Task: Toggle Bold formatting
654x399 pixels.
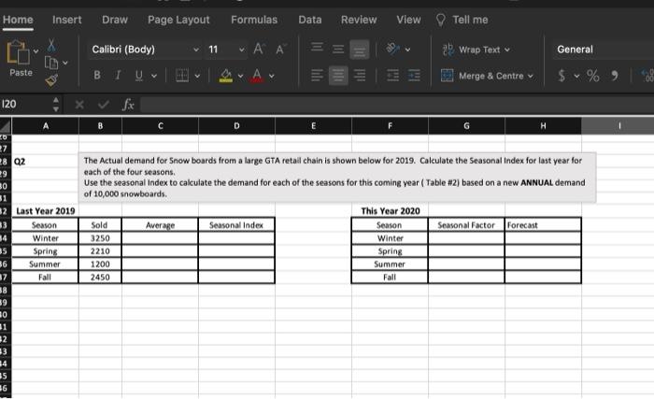Action: 97,76
